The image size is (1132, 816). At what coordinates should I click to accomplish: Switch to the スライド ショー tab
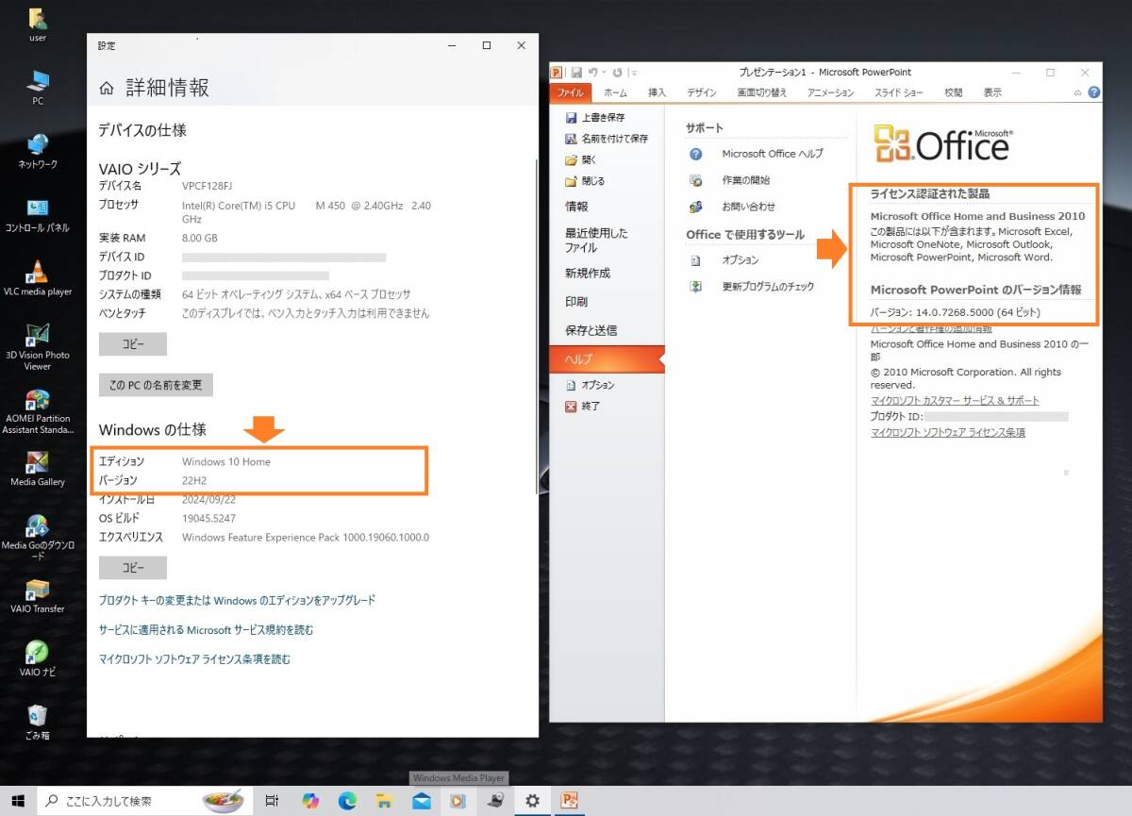coord(899,92)
